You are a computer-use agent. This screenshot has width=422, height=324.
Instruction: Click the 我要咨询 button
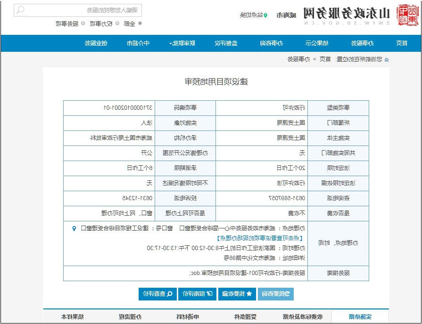tap(276, 294)
